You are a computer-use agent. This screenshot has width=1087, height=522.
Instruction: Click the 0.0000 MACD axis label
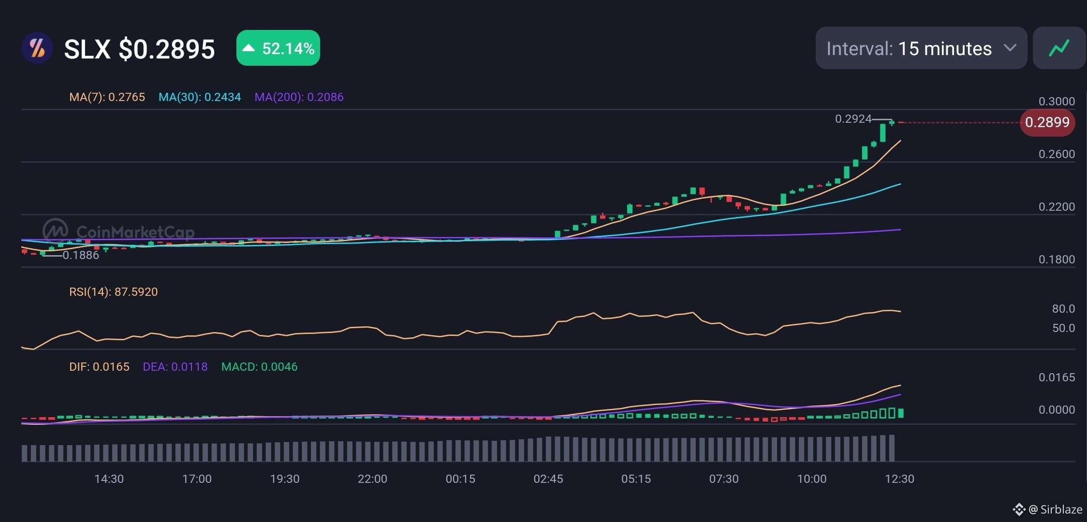(1057, 409)
